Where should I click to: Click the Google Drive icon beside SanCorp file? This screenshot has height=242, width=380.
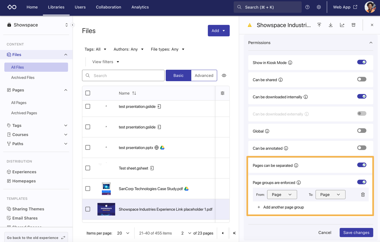point(186,189)
